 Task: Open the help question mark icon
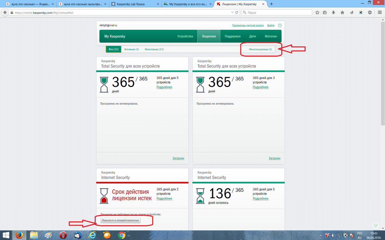(x=280, y=25)
